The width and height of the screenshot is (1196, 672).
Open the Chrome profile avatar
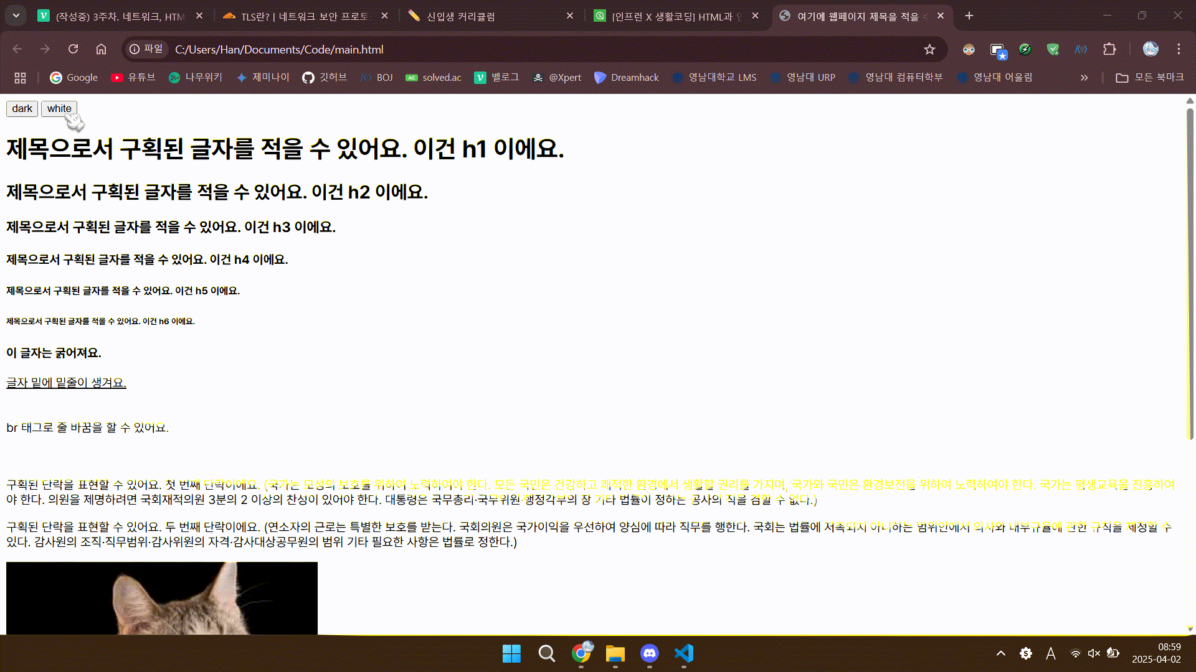pyautogui.click(x=1150, y=49)
